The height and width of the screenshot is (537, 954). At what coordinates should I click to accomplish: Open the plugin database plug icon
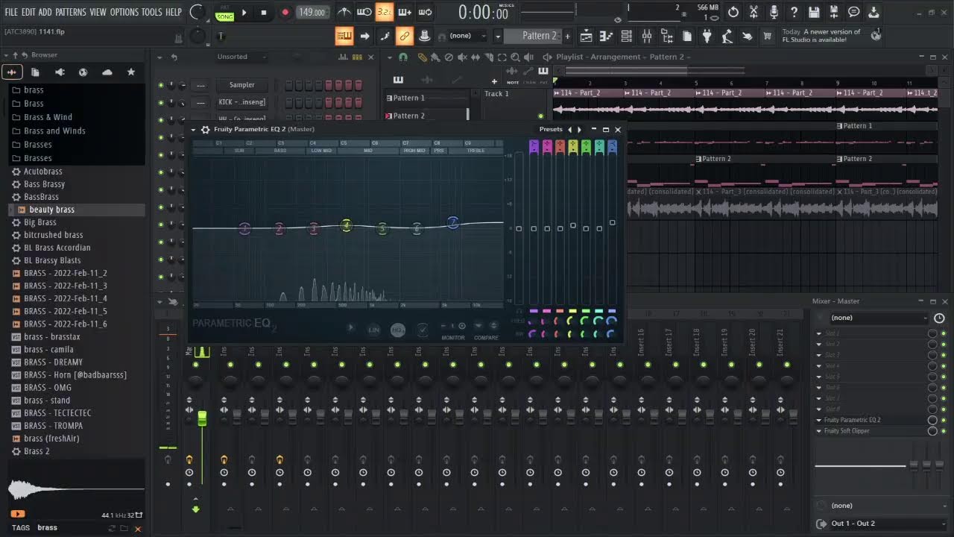pyautogui.click(x=707, y=36)
